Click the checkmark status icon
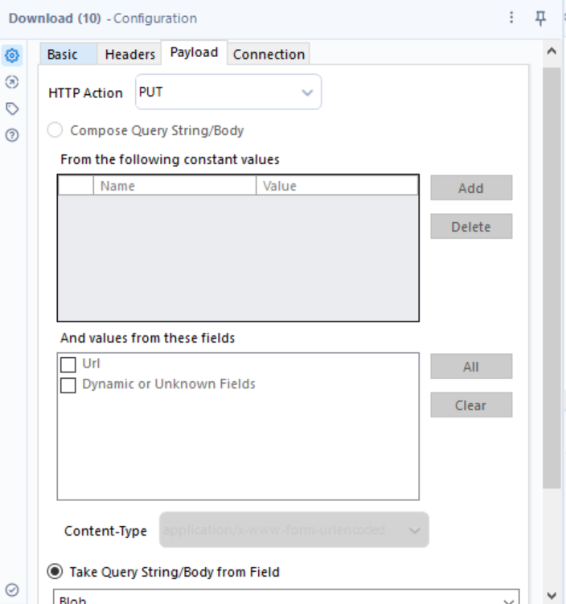 click(12, 590)
